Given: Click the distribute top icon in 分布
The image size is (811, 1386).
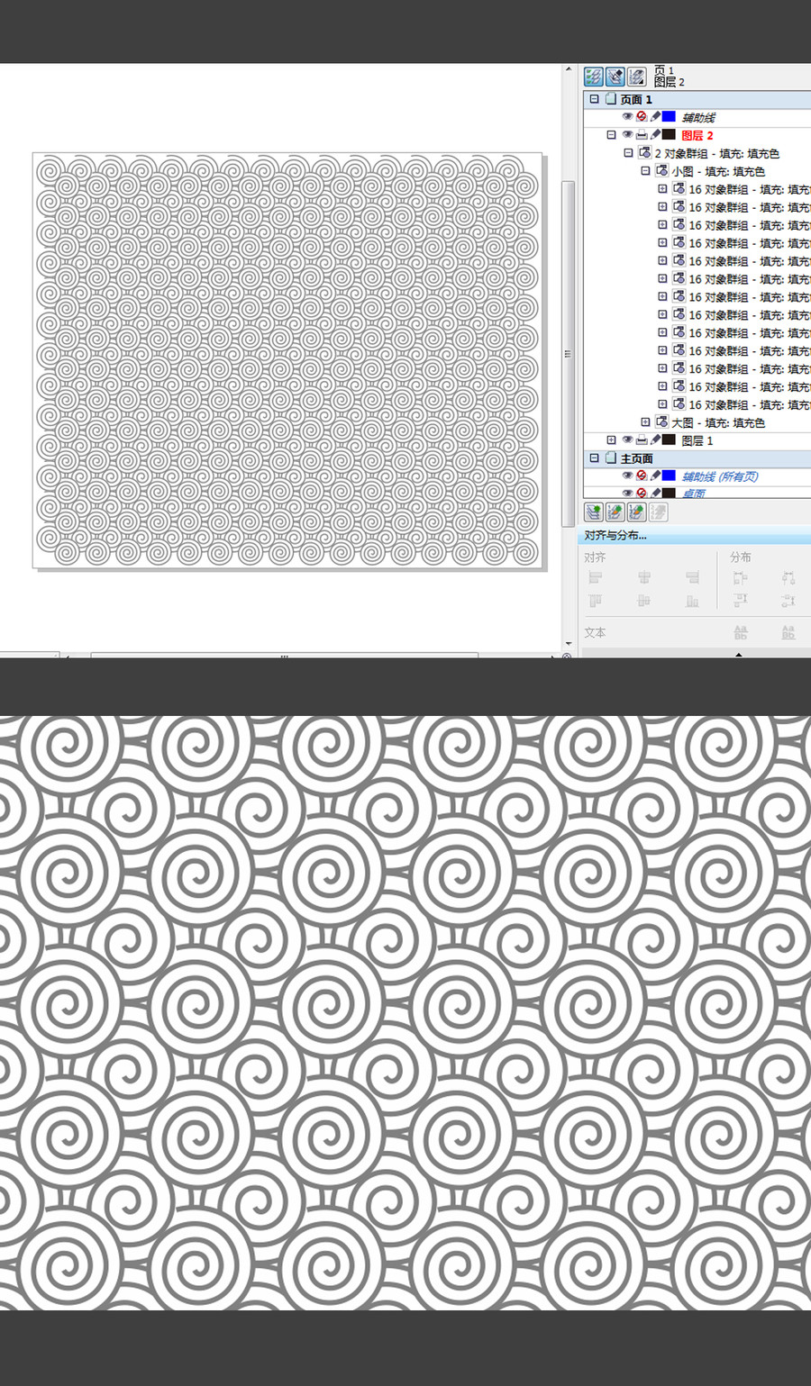Looking at the screenshot, I should click(741, 601).
